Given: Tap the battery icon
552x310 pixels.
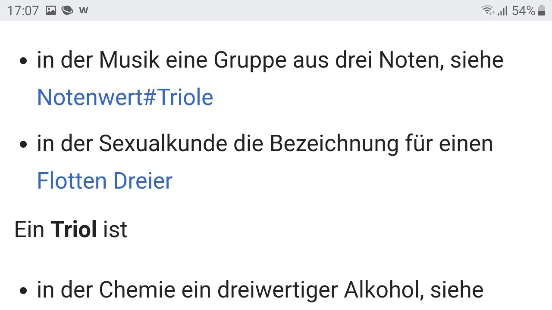Looking at the screenshot, I should tap(542, 11).
